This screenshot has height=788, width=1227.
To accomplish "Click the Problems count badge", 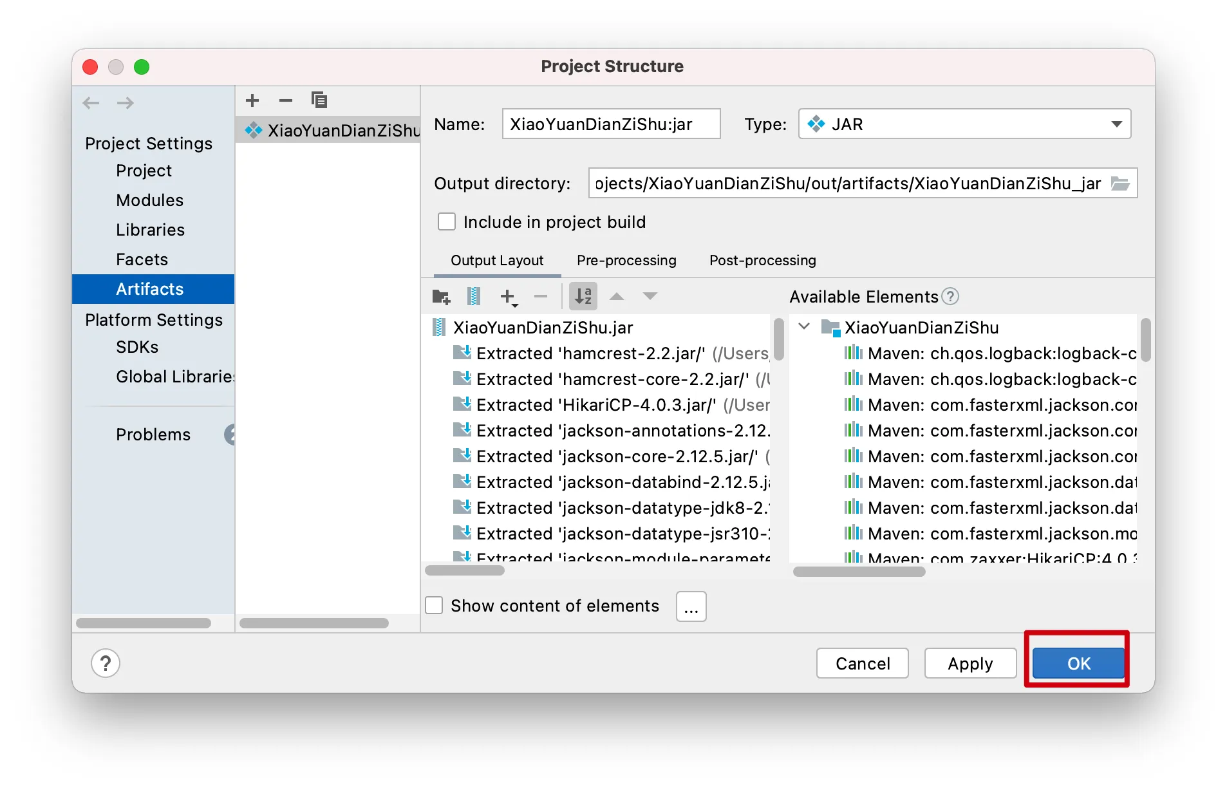I will click(x=229, y=435).
